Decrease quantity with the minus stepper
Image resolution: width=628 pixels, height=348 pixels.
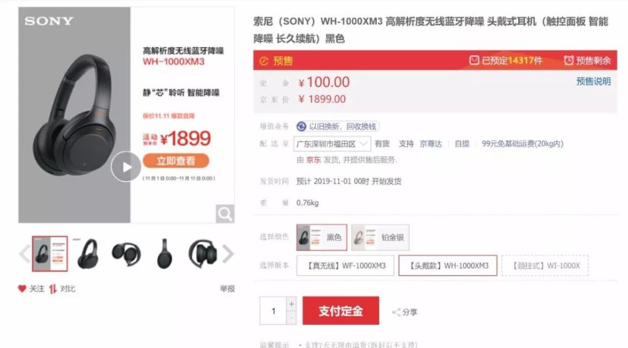tap(291, 318)
